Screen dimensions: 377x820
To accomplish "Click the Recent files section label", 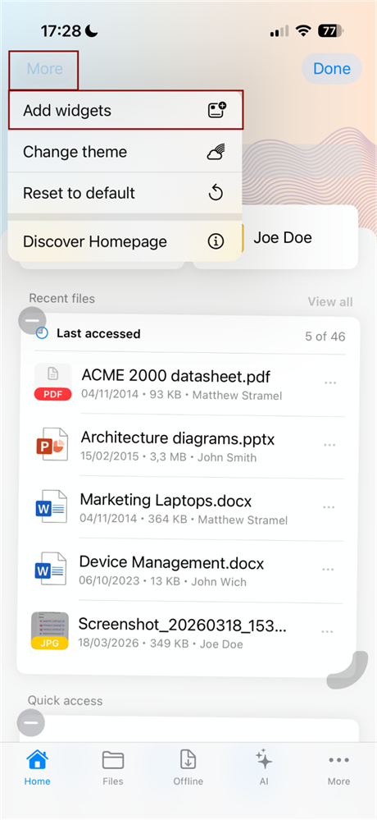I will point(61,299).
